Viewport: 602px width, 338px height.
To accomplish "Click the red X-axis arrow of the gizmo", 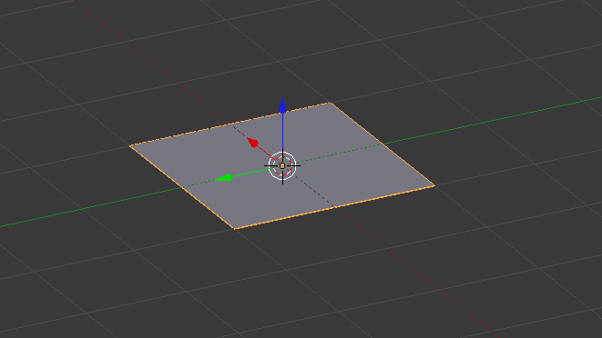I will tap(253, 143).
